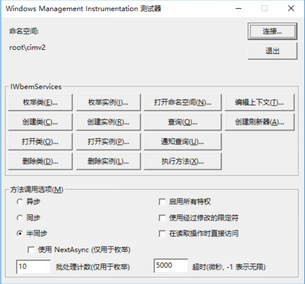
Task: Enable the 启用所有特权 checkbox
Action: tap(162, 202)
